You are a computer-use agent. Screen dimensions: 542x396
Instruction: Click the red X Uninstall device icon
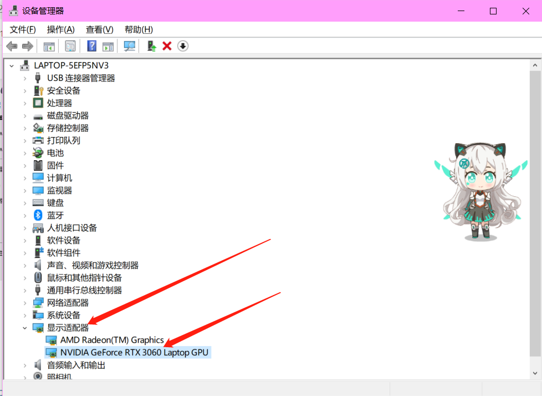click(167, 46)
